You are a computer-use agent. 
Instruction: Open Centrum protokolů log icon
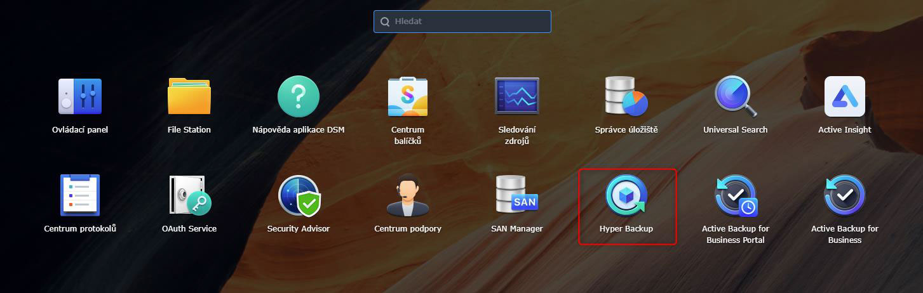click(x=80, y=195)
